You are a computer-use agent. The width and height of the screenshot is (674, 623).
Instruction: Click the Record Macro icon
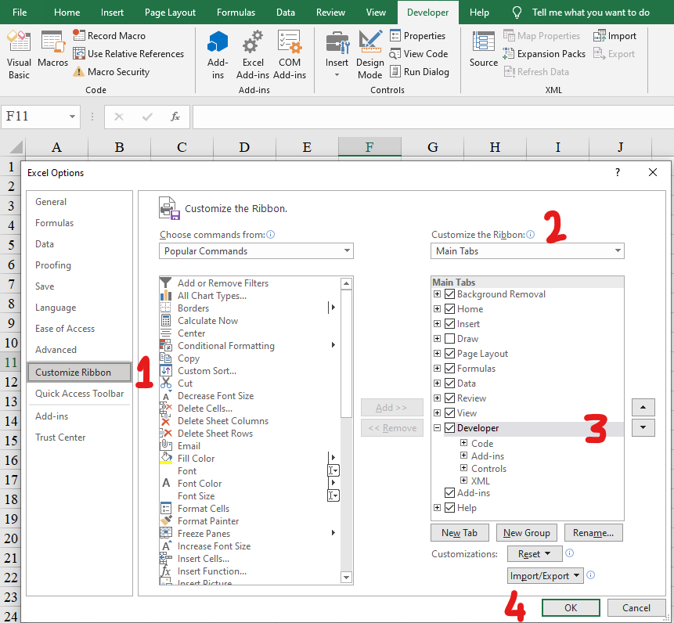(x=79, y=34)
